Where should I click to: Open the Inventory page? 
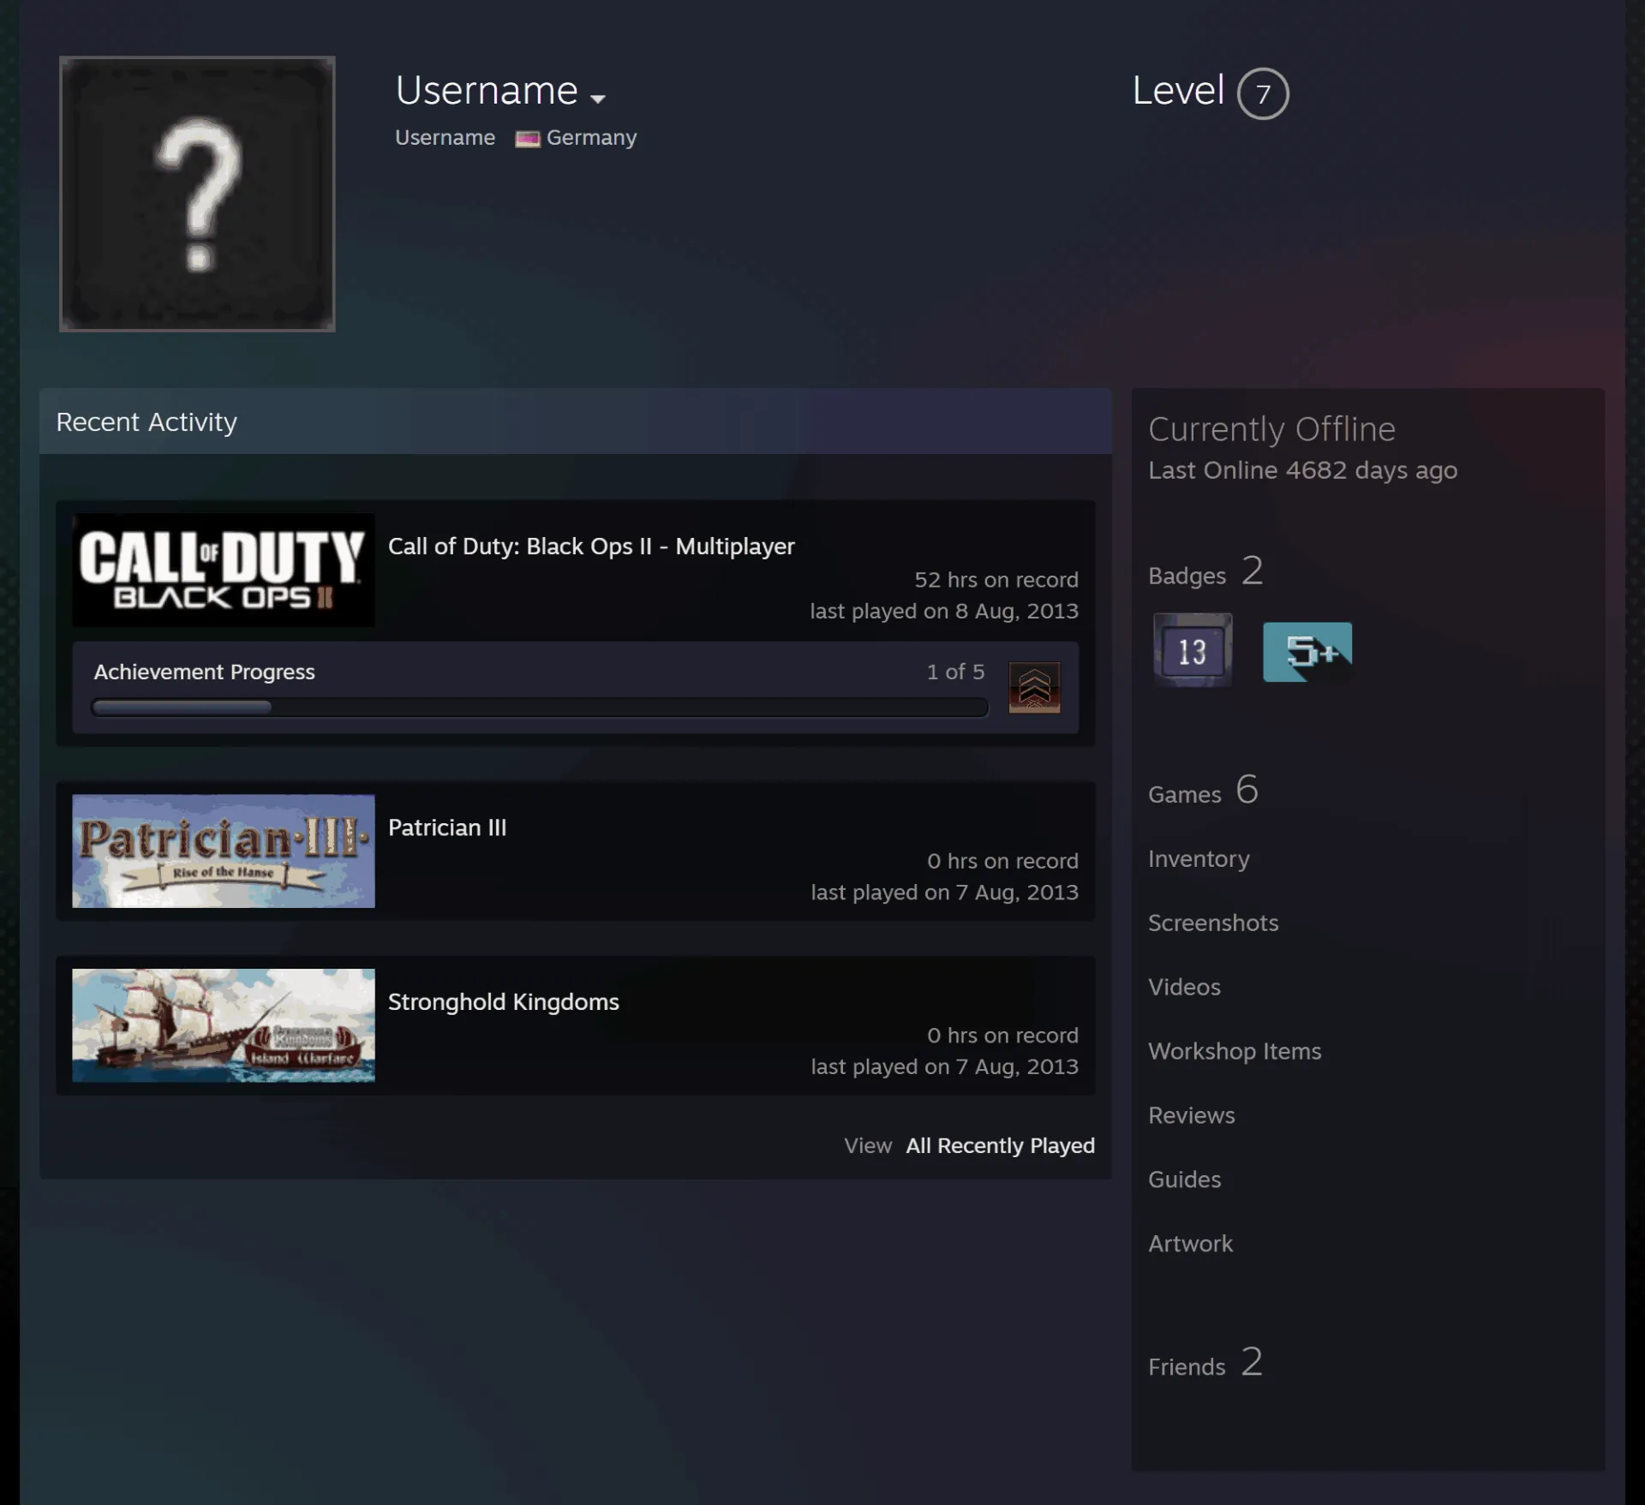click(x=1199, y=858)
